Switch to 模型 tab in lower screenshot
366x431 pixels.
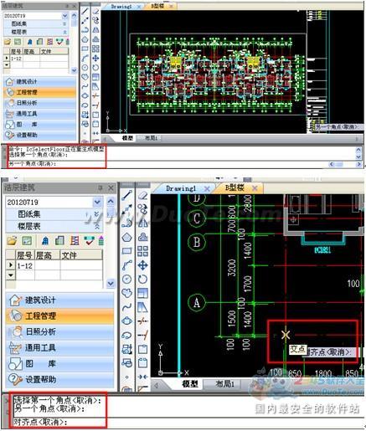click(x=190, y=384)
